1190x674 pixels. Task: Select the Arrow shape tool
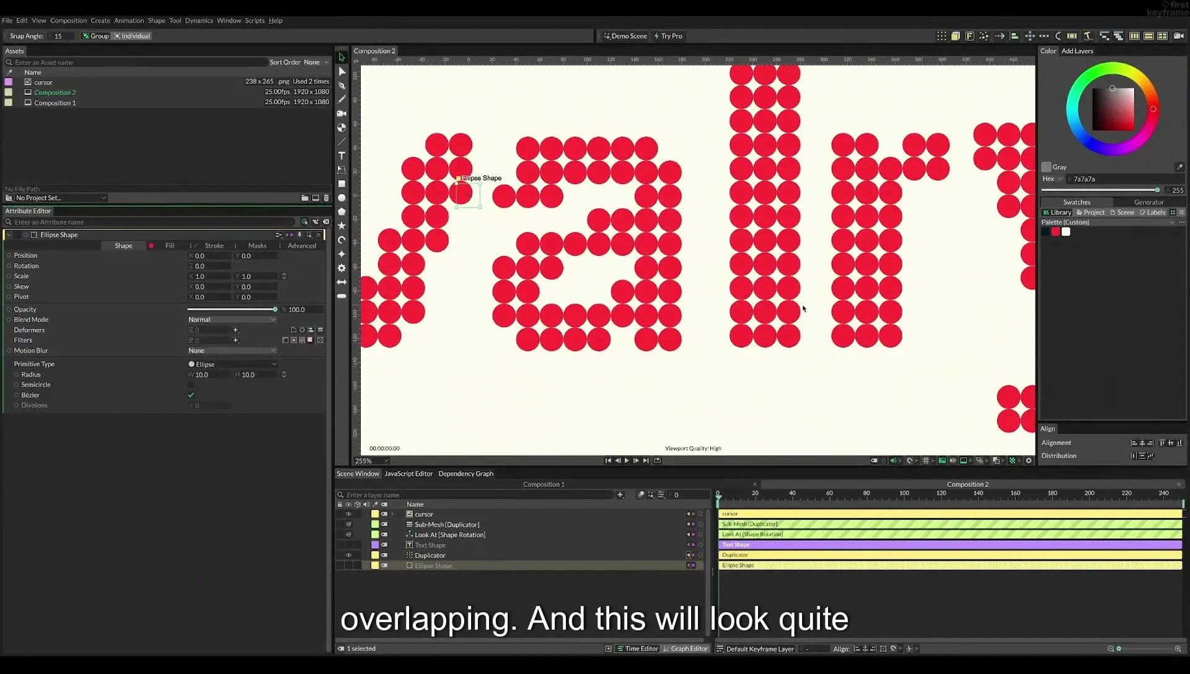342,282
